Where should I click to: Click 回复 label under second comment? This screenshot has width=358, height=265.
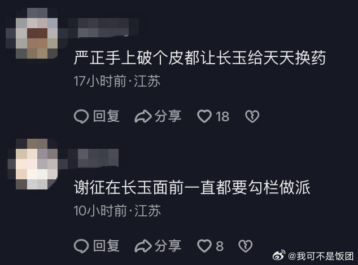[106, 246]
